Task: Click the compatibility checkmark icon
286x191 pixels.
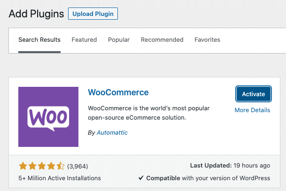Action: 141,178
